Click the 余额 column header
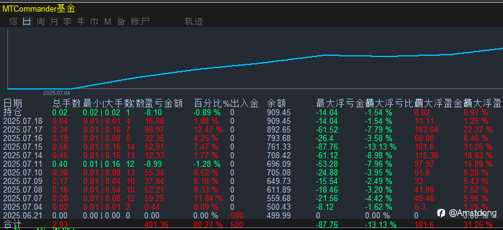Viewport: 503px width, 230px height. (277, 103)
